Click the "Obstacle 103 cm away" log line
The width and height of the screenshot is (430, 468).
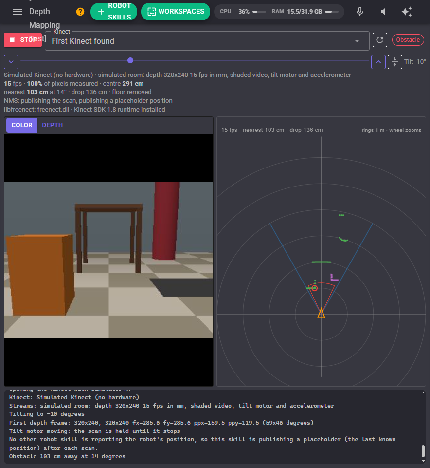tap(67, 456)
